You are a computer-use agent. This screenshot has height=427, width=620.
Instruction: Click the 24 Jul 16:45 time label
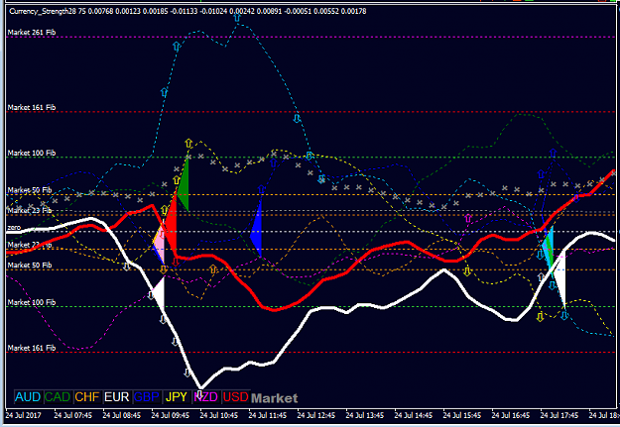pos(511,415)
